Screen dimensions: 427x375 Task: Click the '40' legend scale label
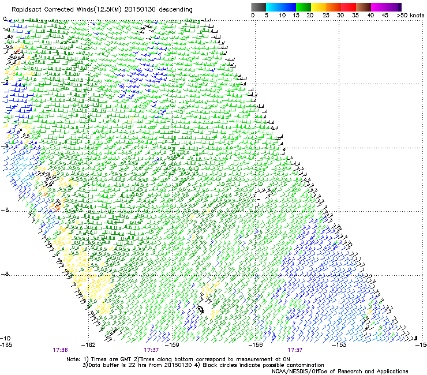[x=370, y=16]
